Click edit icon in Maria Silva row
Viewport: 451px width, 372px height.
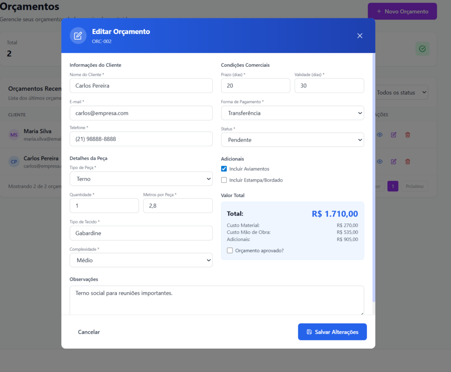[394, 135]
